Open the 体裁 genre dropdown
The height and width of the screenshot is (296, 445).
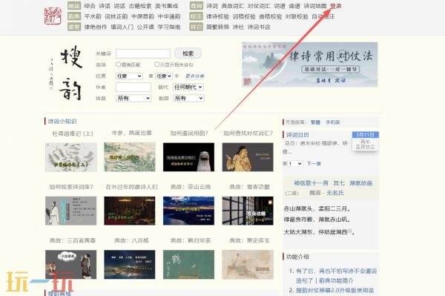133,98
